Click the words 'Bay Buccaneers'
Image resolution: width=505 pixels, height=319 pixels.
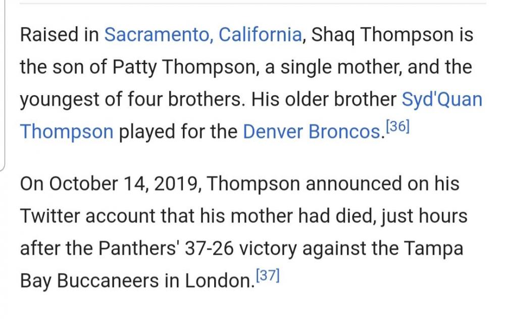89,281
